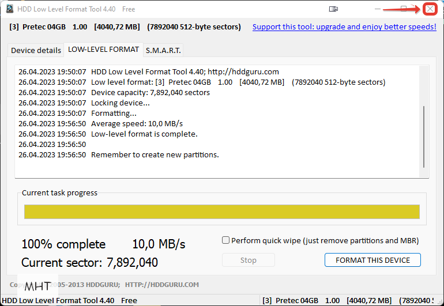444x306 pixels.
Task: Click the status bar Pretec 04GB device info
Action: point(348,301)
